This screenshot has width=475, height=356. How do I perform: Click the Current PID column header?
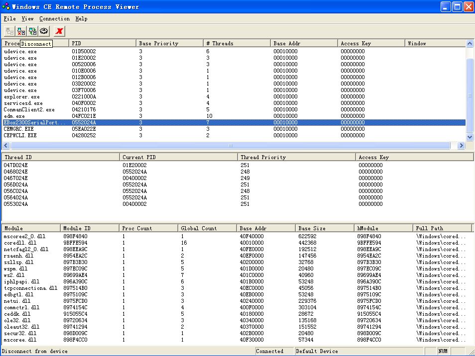179,157
